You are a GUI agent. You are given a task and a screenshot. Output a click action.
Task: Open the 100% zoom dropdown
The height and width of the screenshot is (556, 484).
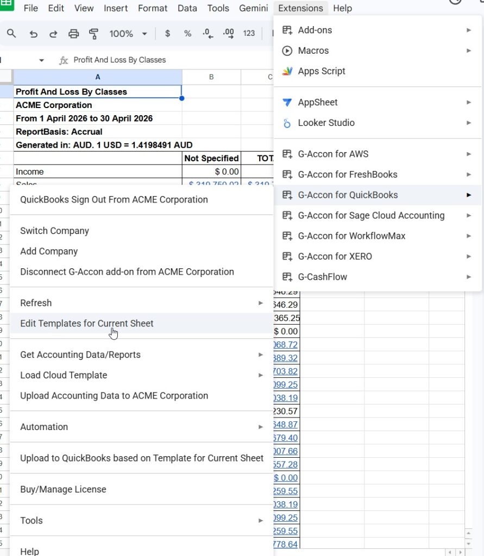click(128, 34)
